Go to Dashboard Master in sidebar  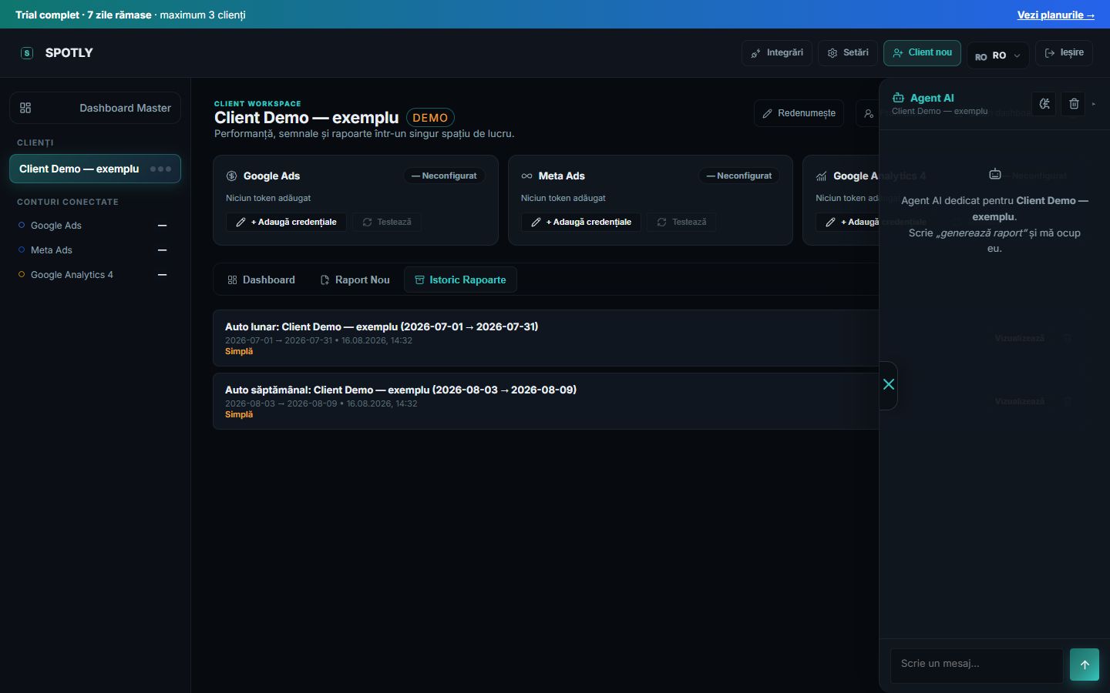96,108
